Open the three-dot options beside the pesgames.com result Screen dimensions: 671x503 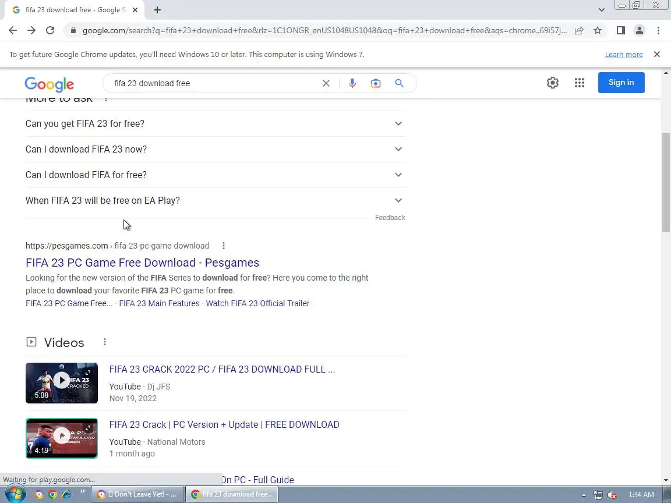[224, 246]
